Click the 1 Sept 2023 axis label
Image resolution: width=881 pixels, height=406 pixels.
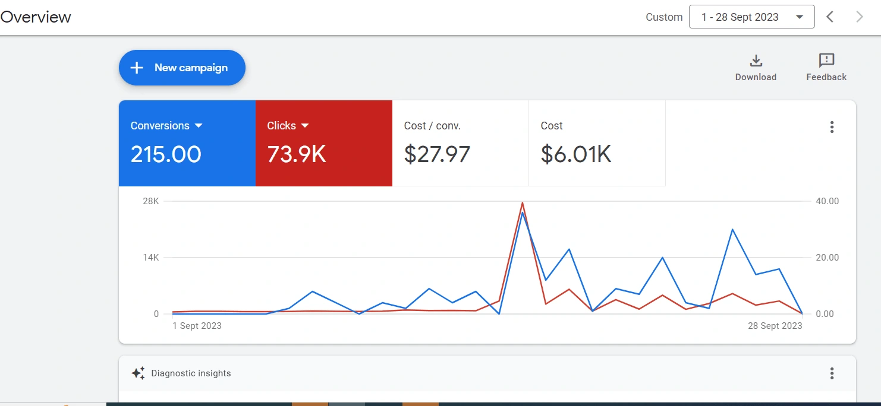tap(197, 326)
